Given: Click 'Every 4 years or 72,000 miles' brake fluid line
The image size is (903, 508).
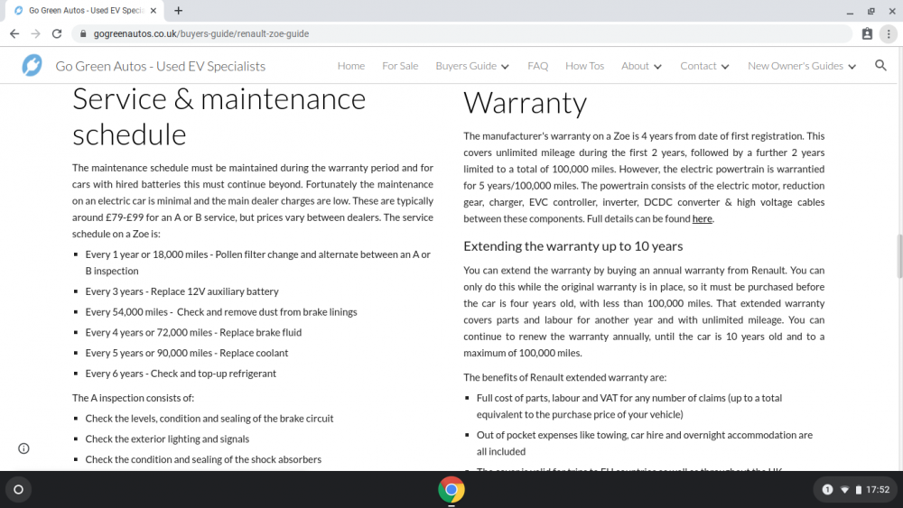Looking at the screenshot, I should (x=193, y=333).
